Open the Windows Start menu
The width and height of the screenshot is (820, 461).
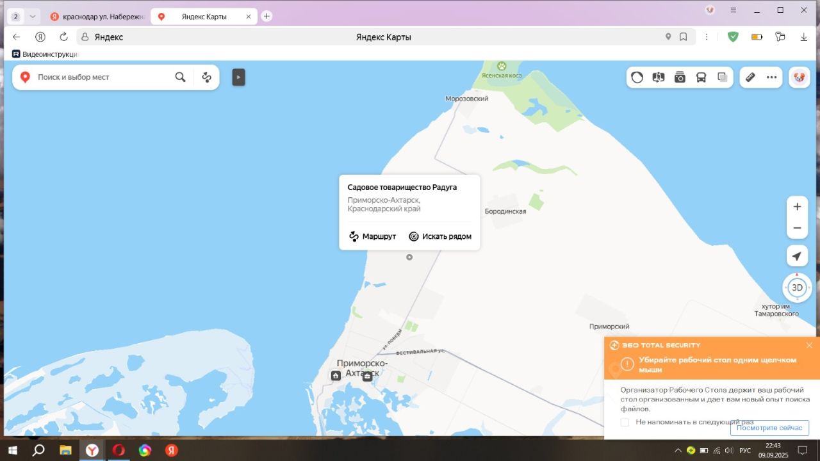click(12, 450)
